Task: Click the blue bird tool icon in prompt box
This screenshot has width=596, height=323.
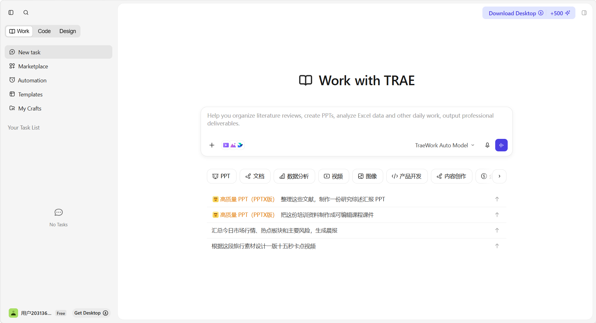Action: coord(240,145)
